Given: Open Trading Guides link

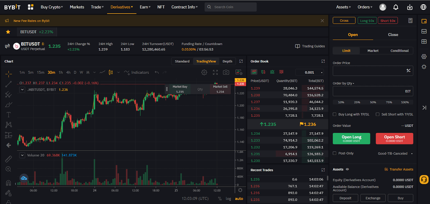Looking at the screenshot, I should click(x=310, y=46).
